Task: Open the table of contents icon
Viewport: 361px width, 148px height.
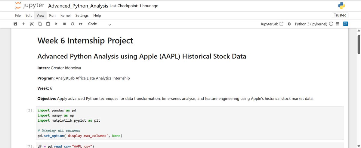Action: pyautogui.click(x=338, y=24)
